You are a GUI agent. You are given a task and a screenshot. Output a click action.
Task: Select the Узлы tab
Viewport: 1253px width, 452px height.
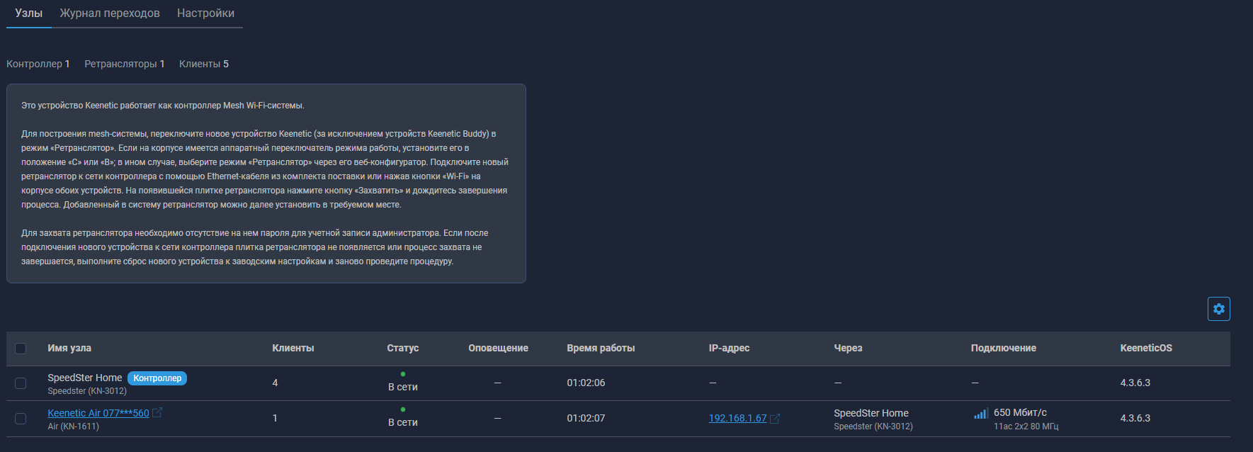[x=29, y=13]
